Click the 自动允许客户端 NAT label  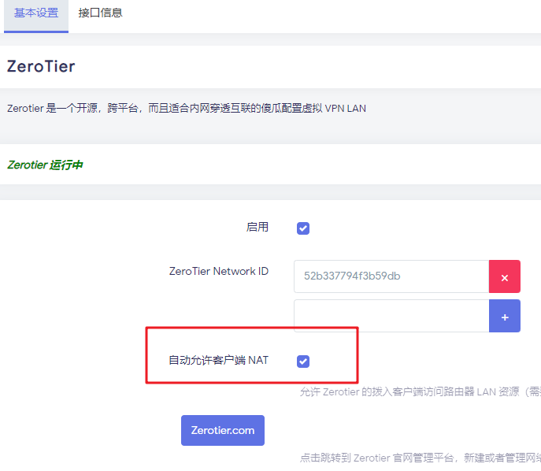click(219, 360)
